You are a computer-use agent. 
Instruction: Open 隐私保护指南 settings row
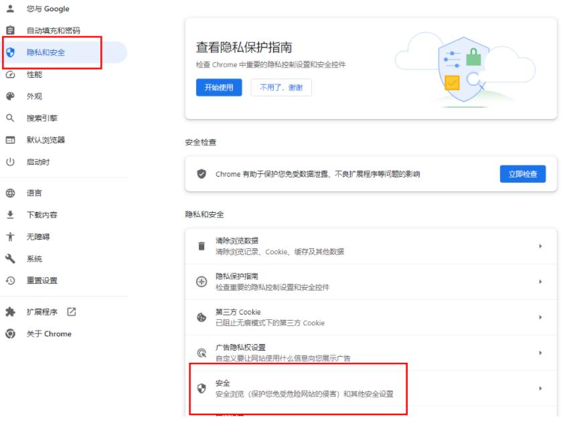pyautogui.click(x=371, y=282)
